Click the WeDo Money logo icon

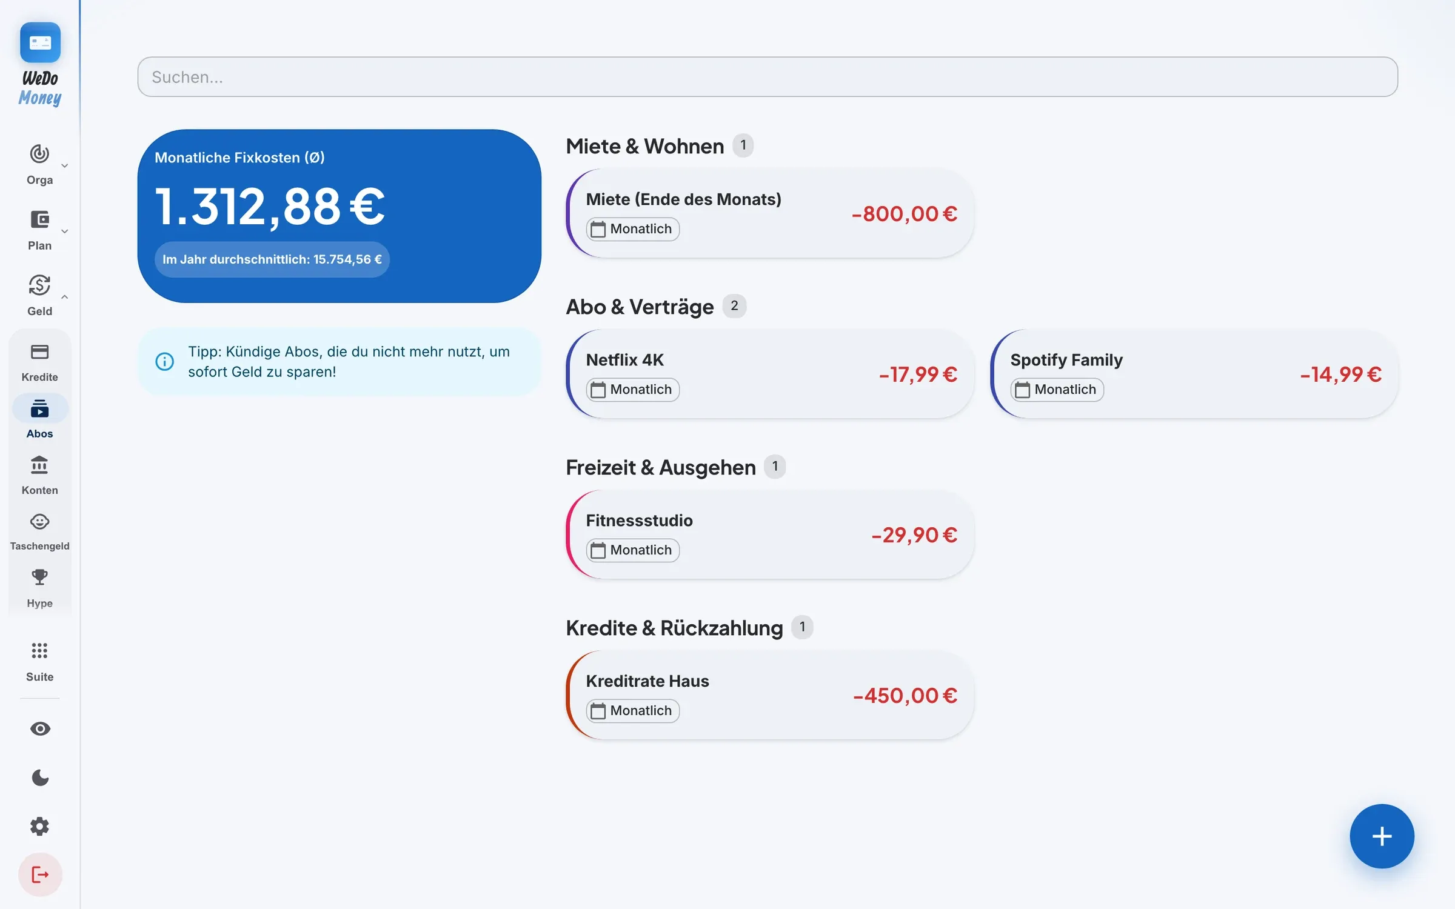point(40,42)
